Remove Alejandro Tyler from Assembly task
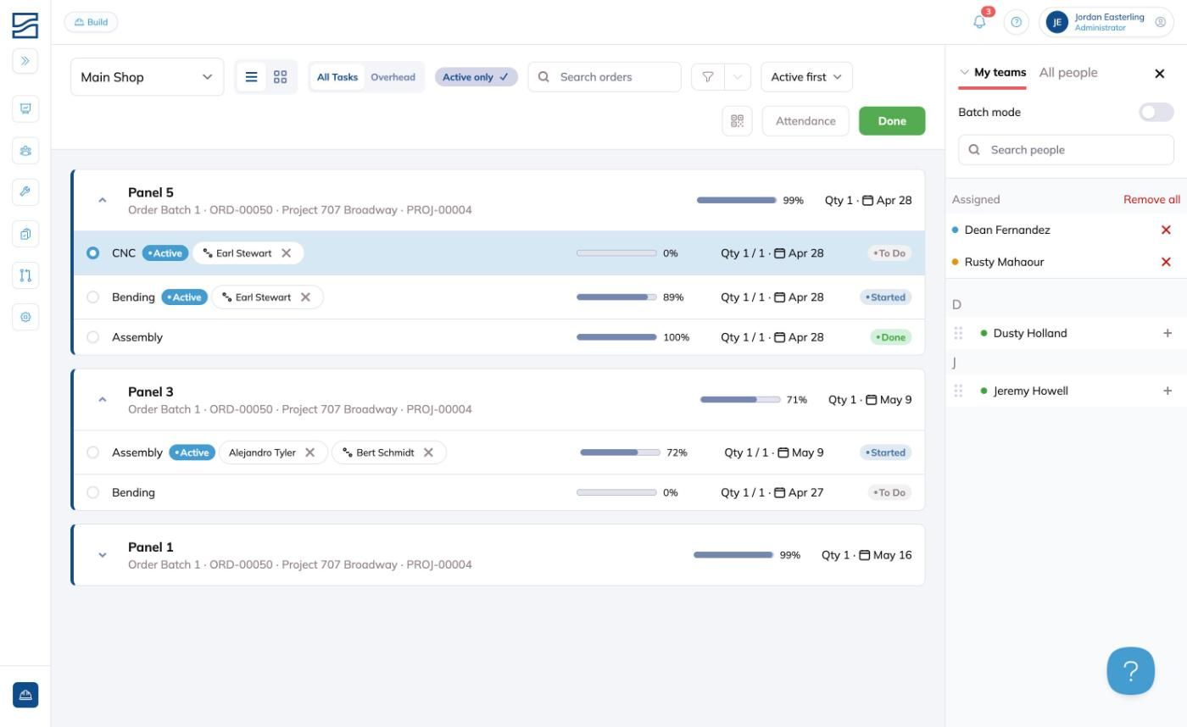1187x727 pixels. point(310,452)
